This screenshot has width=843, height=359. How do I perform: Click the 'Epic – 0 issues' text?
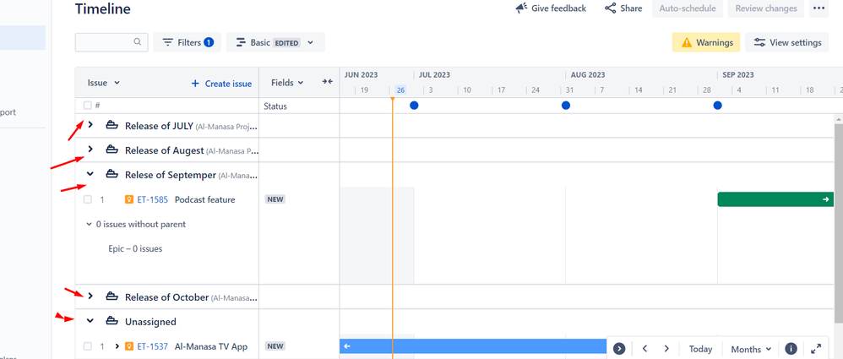tap(135, 248)
